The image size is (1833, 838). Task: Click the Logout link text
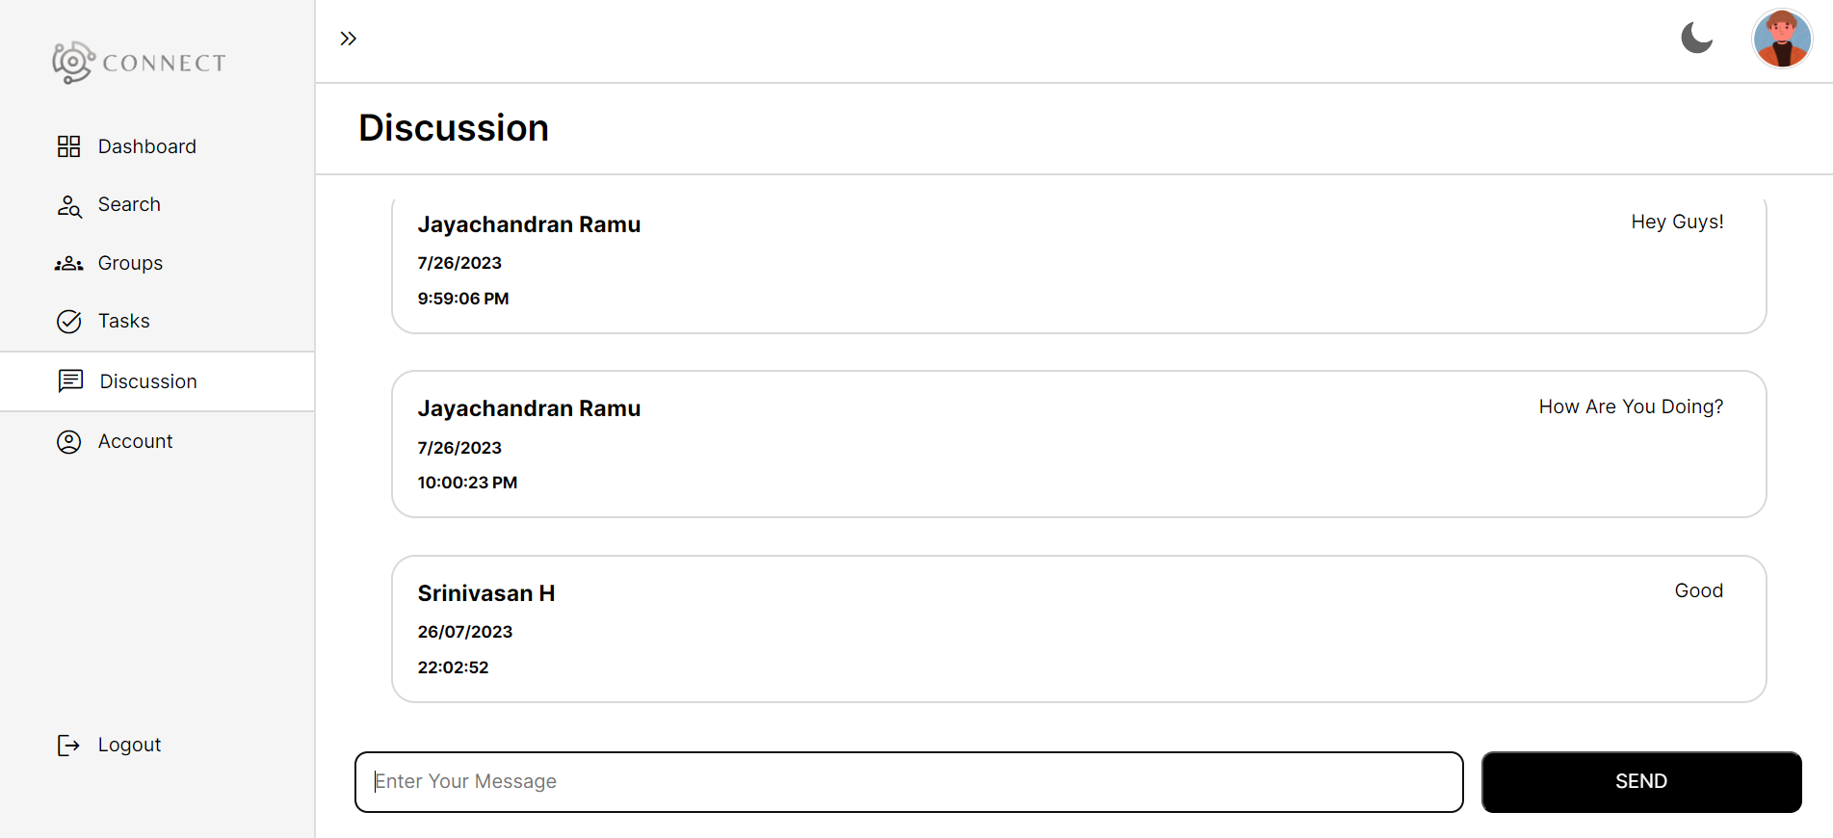(x=129, y=746)
